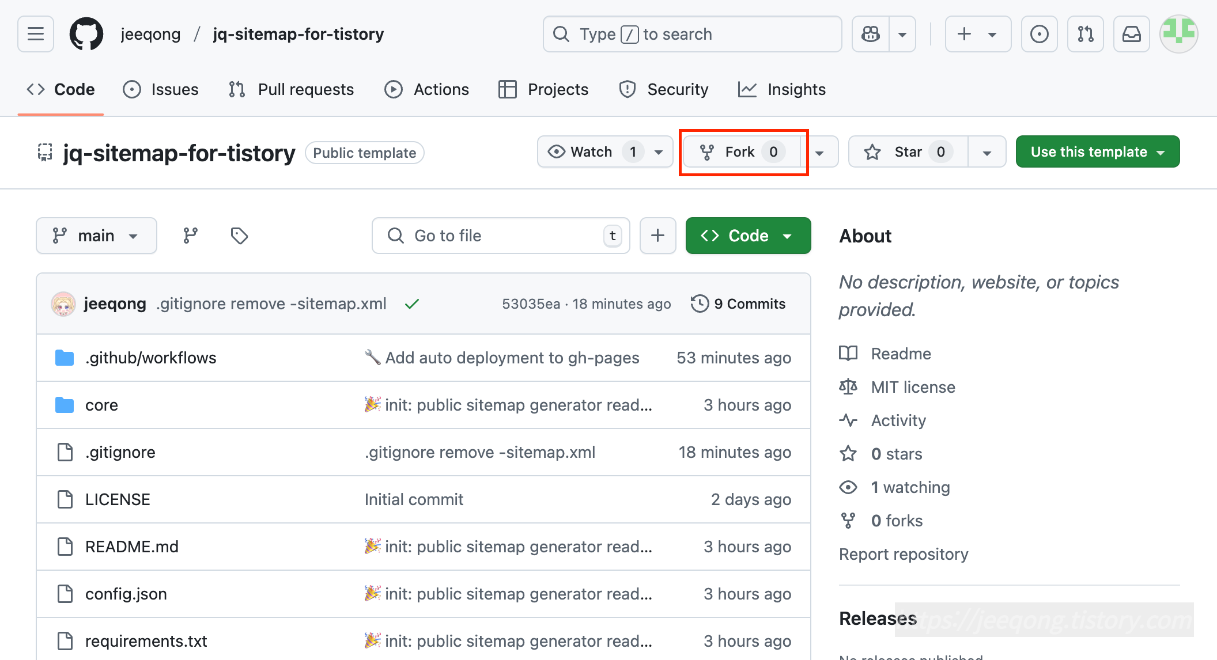Click the GitHub Octocat logo
Viewport: 1217px width, 660px height.
coord(86,34)
